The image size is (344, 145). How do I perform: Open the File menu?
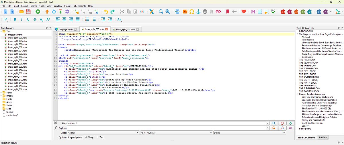click(3, 6)
